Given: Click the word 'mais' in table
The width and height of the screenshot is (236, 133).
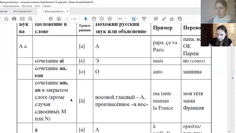Looking at the screenshot, I should 158,61.
